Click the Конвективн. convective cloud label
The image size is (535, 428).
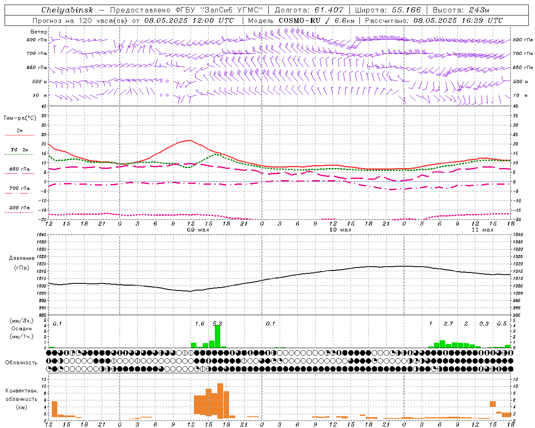(x=21, y=391)
